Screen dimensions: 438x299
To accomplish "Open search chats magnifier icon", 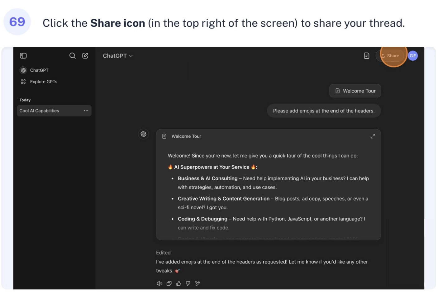I will (x=72, y=56).
